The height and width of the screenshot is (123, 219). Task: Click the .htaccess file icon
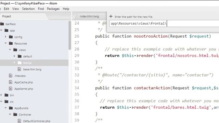point(11,76)
